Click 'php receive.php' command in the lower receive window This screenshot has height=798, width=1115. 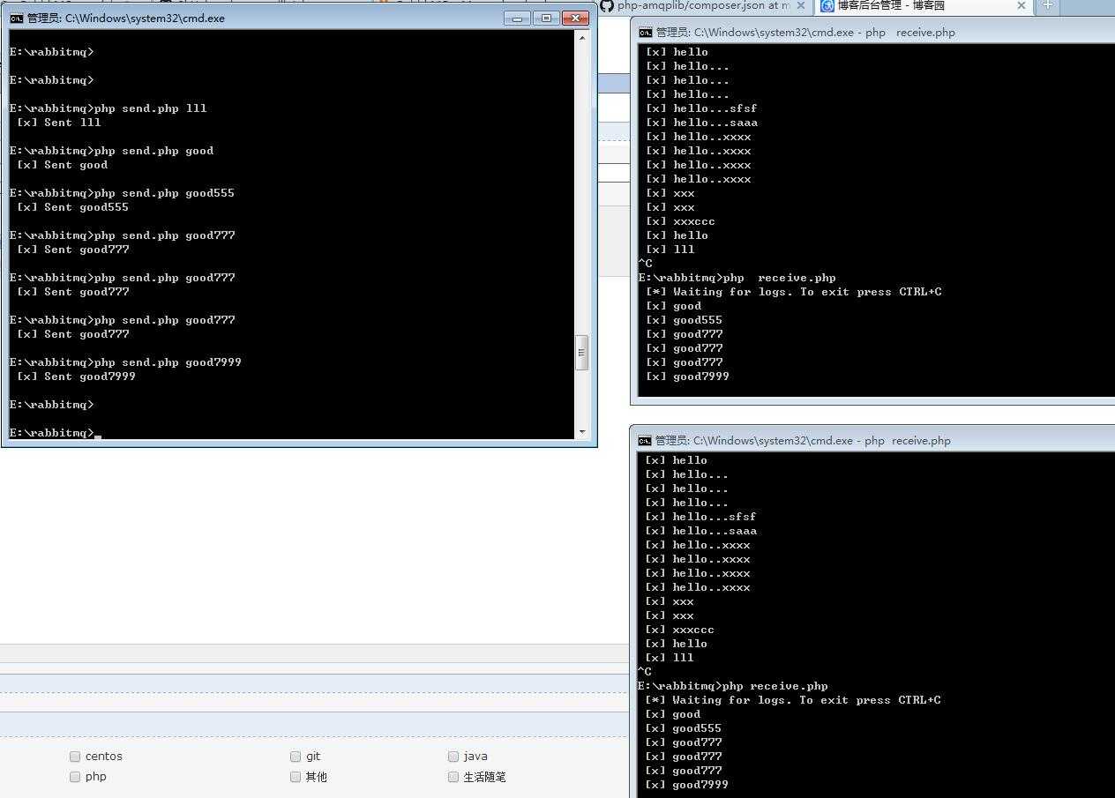[775, 686]
